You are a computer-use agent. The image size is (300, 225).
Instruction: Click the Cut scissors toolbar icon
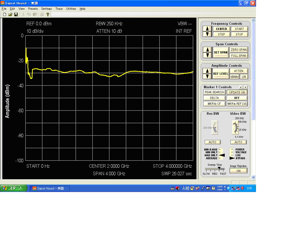[x=23, y=15]
